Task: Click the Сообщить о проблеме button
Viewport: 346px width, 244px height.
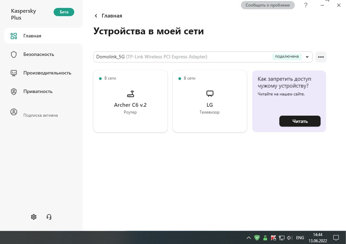Action: pyautogui.click(x=268, y=5)
